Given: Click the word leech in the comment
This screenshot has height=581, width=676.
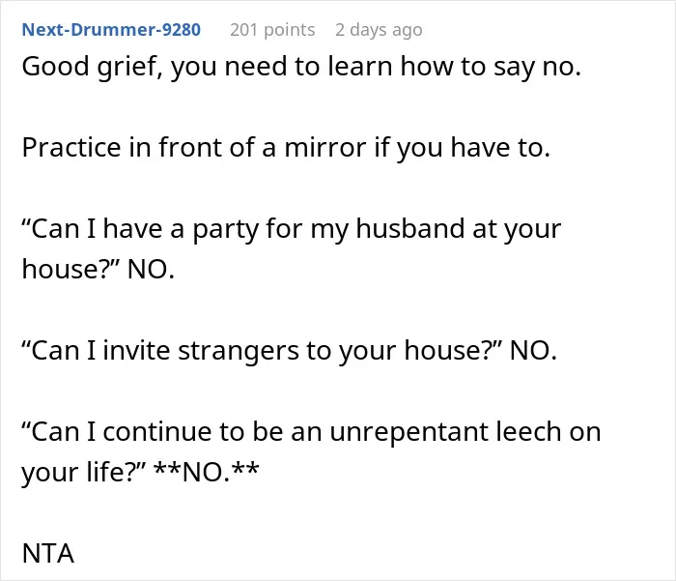Looking at the screenshot, I should tap(528, 432).
